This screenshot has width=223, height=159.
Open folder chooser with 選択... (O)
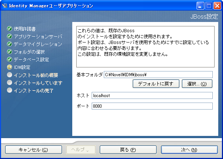click(197, 84)
